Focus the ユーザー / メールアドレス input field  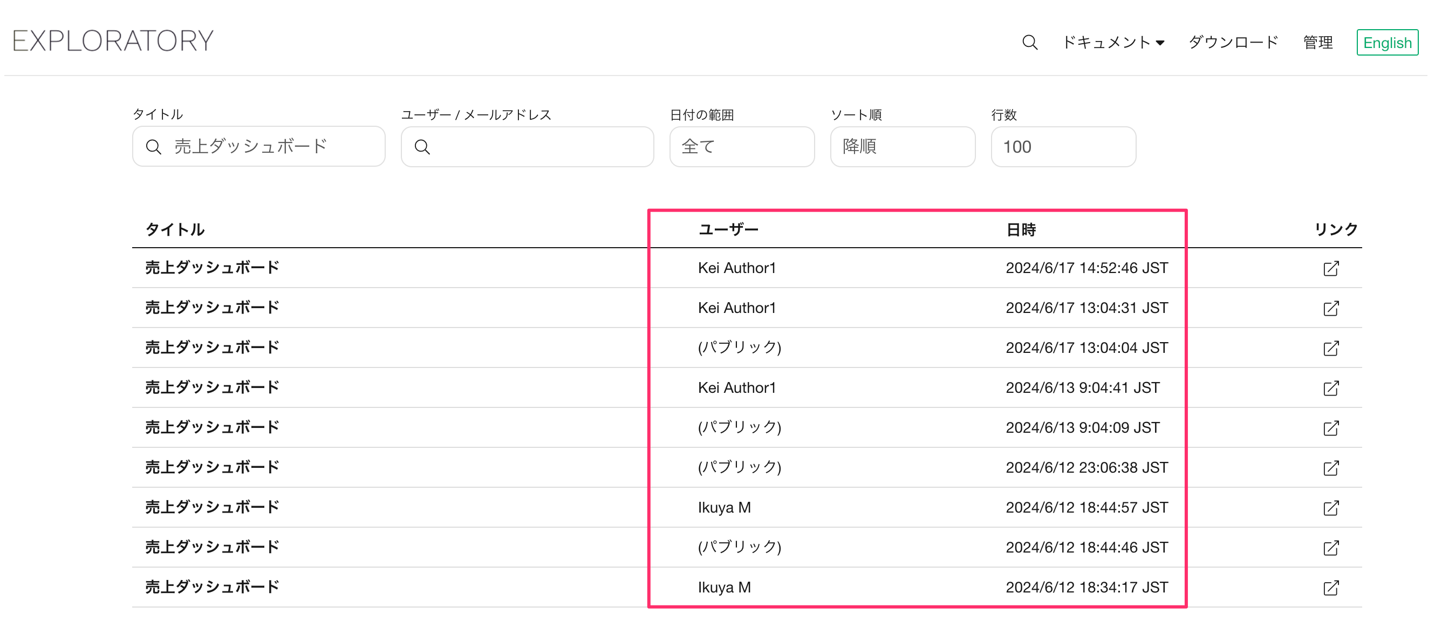pos(527,147)
